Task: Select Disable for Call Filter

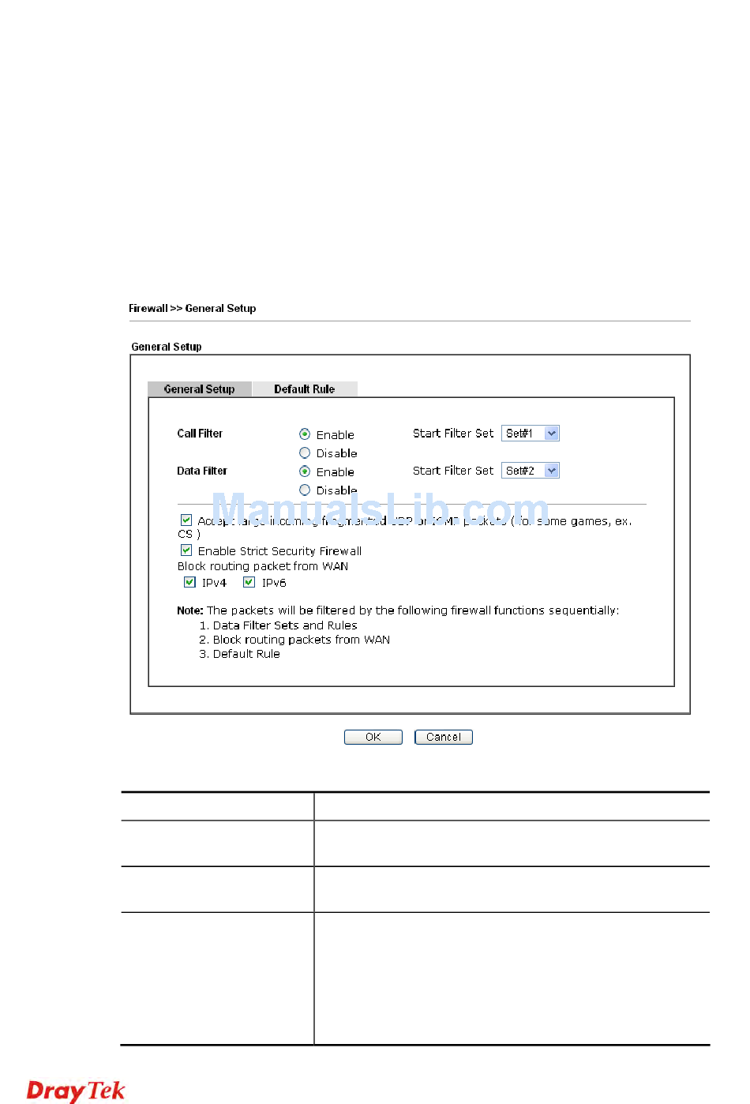Action: 305,453
